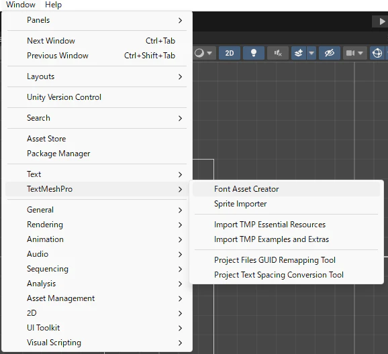The image size is (388, 354).
Task: Expand the Sequencing submenu
Action: 97,269
